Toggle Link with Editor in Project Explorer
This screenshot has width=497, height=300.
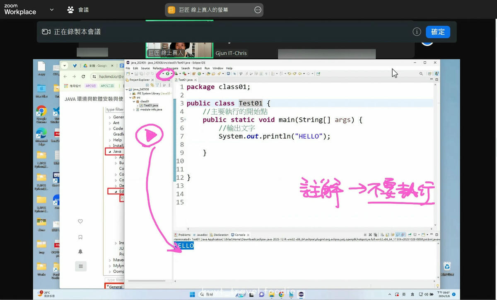[152, 85]
